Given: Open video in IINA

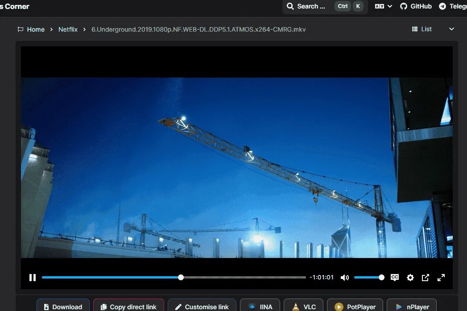Looking at the screenshot, I should pyautogui.click(x=260, y=306).
